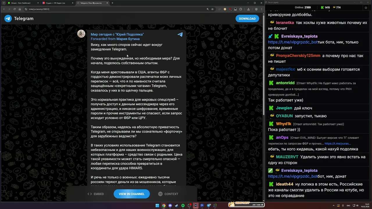Open Spotify from the taskbar
Viewport: 372px width, 209px height.
point(183,206)
